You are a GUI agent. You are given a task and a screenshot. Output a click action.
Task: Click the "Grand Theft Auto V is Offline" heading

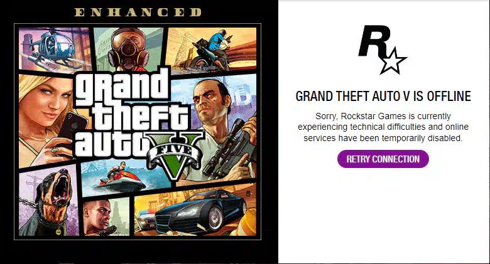[x=383, y=97]
